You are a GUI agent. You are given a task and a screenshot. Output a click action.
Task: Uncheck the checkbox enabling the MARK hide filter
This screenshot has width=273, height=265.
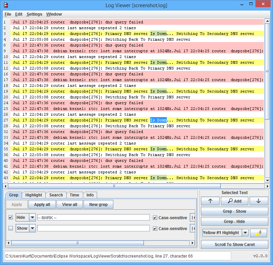[10, 217]
